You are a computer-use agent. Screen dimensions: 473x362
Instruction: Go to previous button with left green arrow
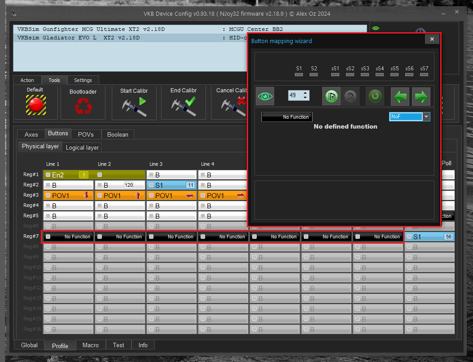pos(400,96)
